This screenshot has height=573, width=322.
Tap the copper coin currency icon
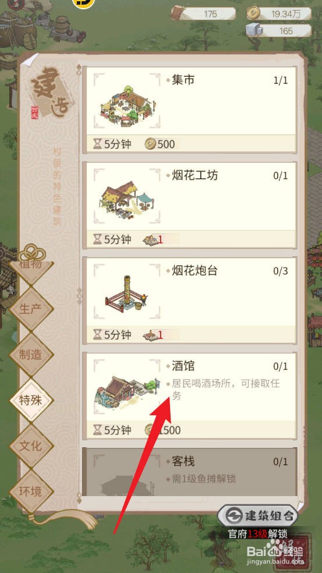click(x=252, y=13)
